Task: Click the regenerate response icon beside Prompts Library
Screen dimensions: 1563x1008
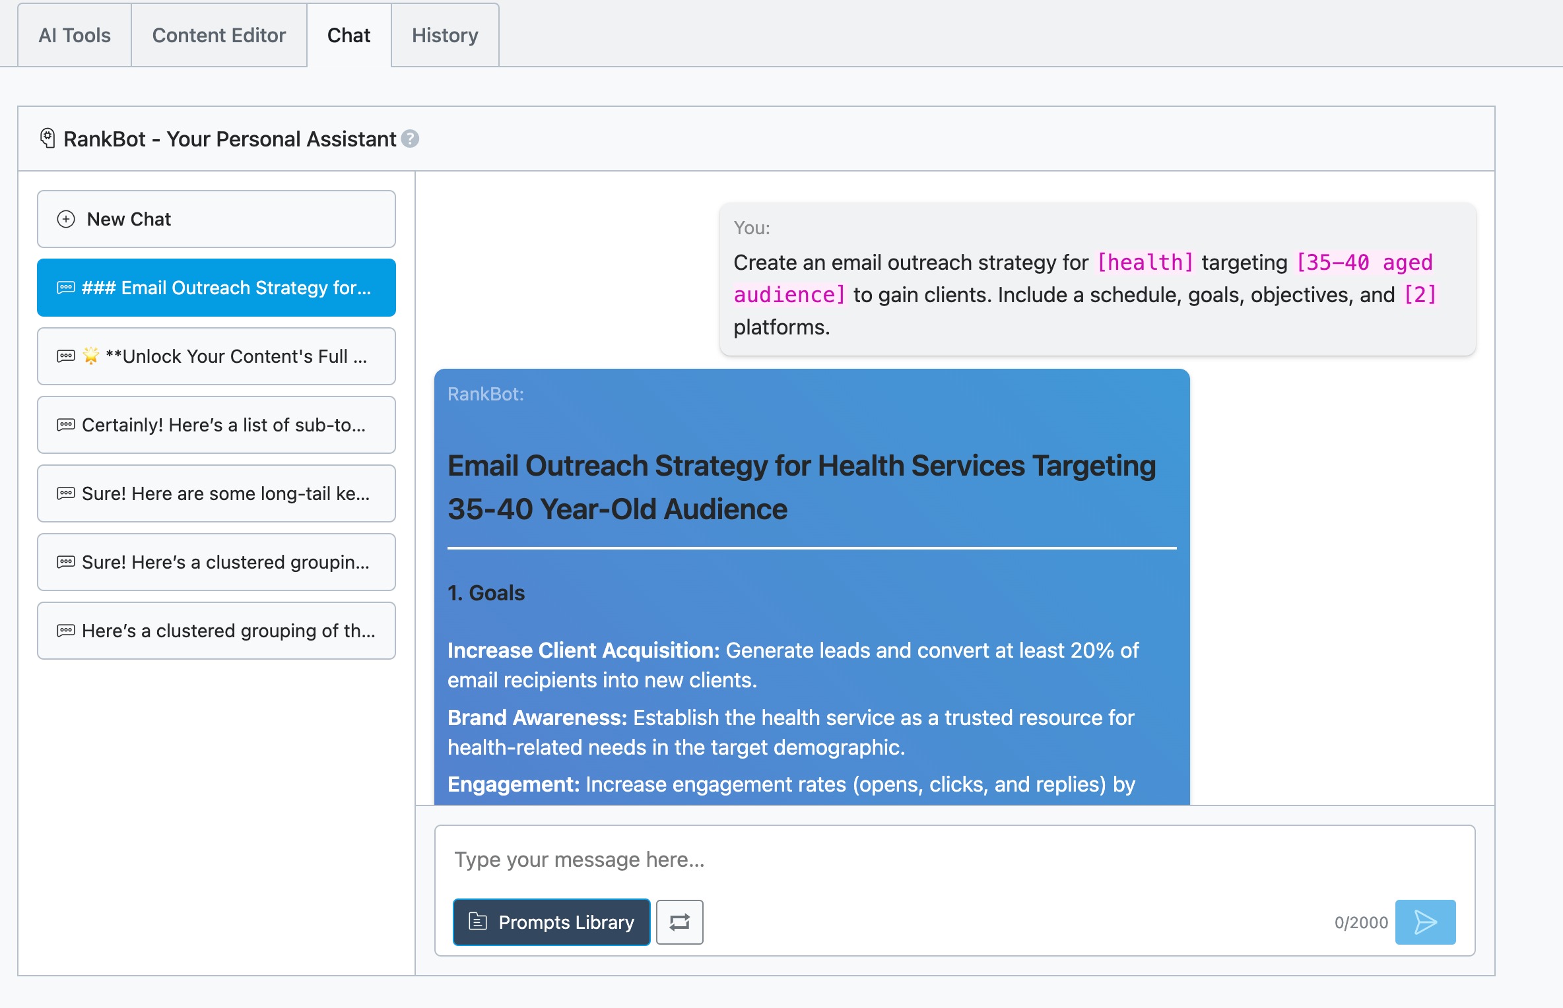Action: point(680,922)
